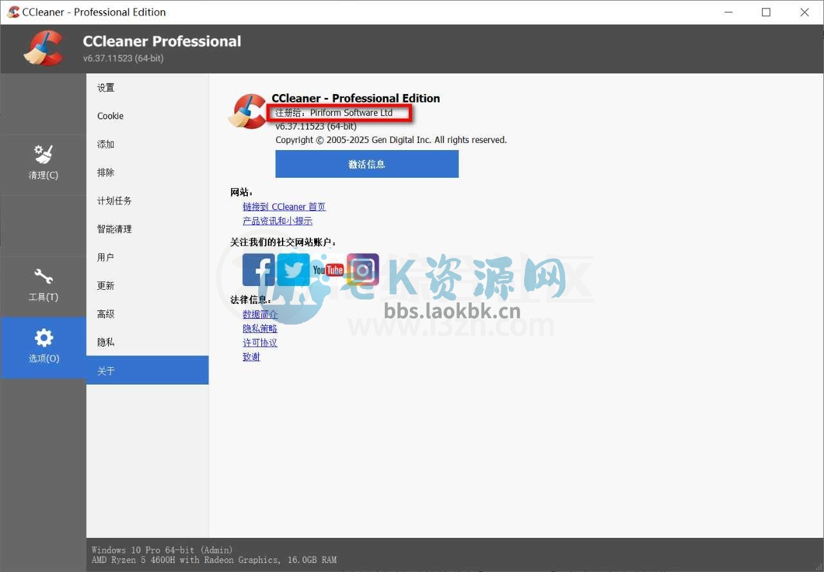Viewport: 824px width, 572px height.
Task: Click the 'AMD Ryzen 5 4600H' hardware info text
Action: point(214,560)
